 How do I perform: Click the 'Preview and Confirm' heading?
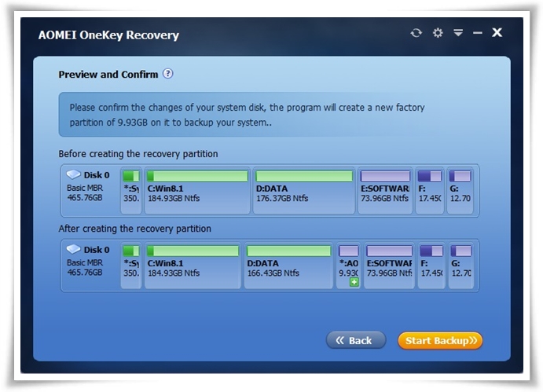[108, 75]
